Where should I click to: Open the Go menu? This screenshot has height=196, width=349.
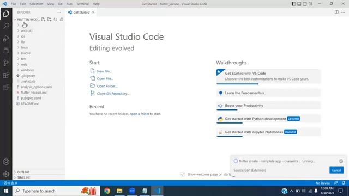[x=61, y=4]
